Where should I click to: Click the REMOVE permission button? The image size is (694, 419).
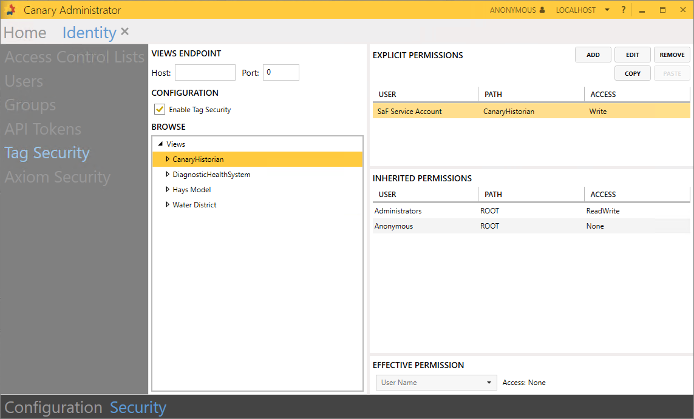[x=672, y=55]
